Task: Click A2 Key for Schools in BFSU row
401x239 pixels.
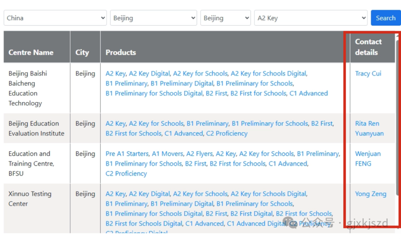Action: (x=266, y=154)
